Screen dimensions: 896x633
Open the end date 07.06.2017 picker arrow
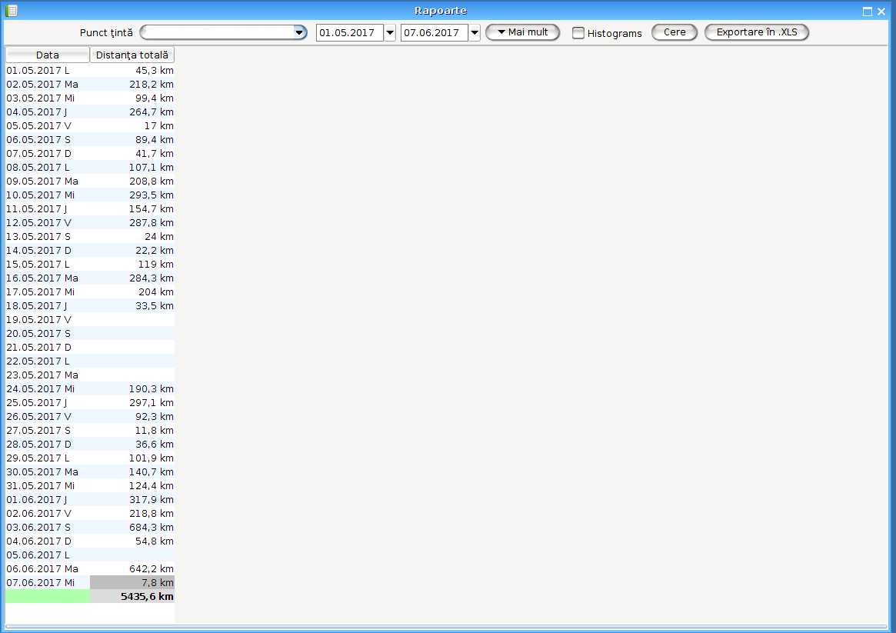(x=475, y=32)
